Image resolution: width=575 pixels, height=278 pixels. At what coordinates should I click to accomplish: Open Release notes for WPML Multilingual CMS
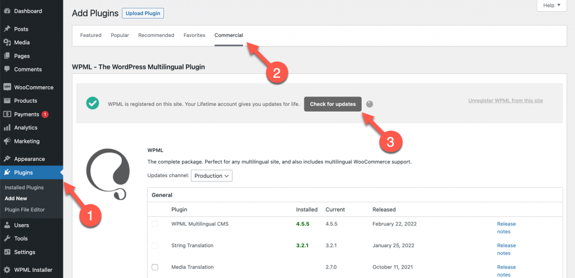tap(506, 228)
